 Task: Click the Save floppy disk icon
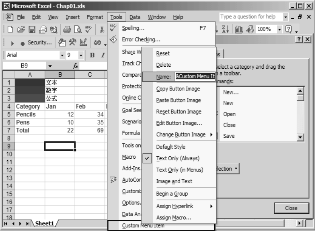coord(32,29)
